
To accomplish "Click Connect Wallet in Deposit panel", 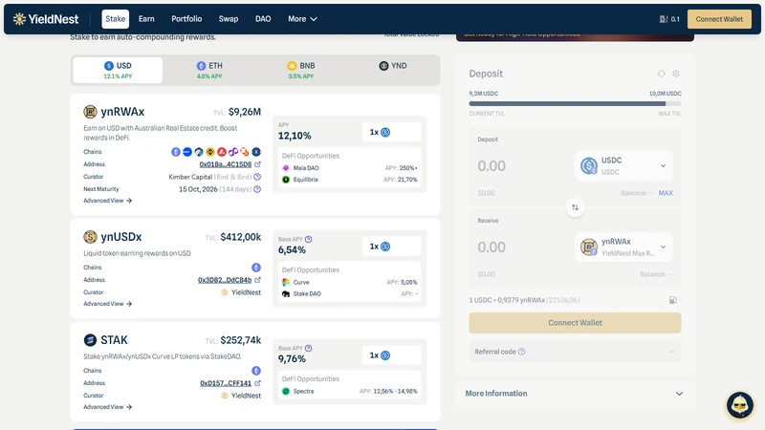I will pos(575,323).
